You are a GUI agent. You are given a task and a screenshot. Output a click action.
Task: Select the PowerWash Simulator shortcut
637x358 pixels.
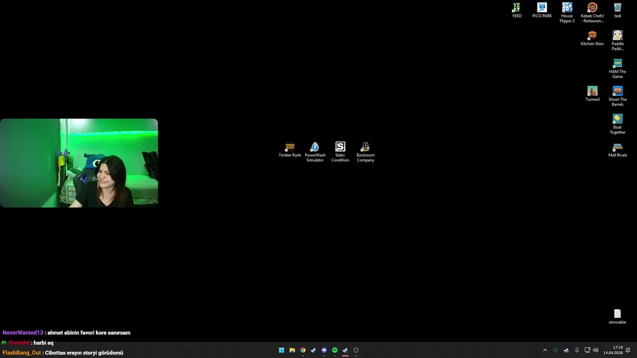tap(315, 152)
